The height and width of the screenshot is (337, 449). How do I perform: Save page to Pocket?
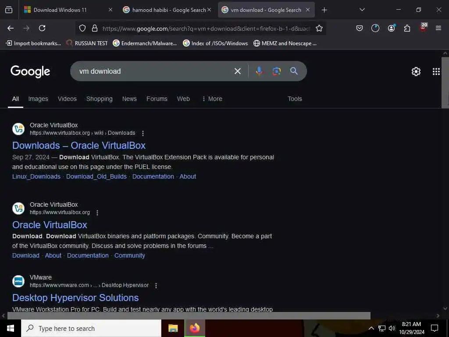point(360,28)
